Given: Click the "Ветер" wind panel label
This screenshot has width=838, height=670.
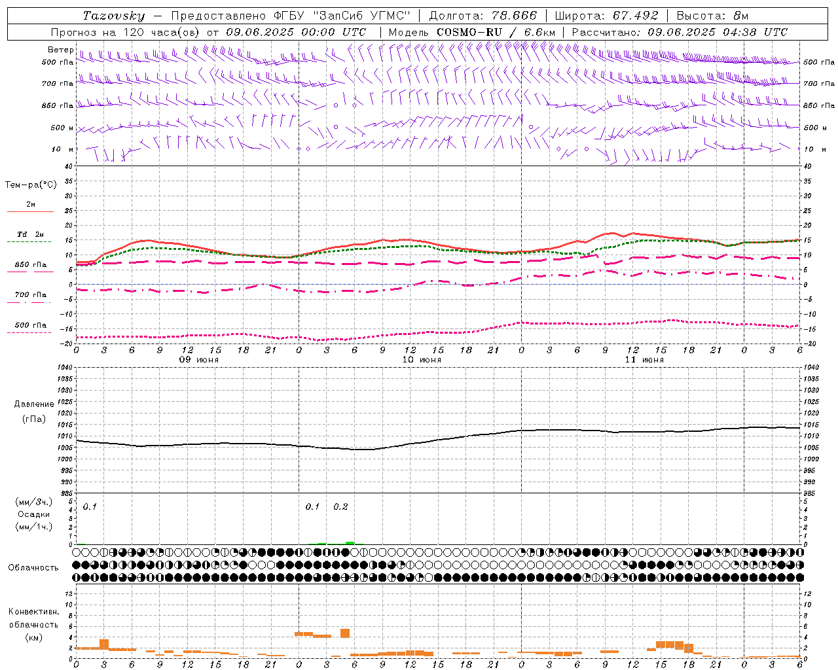Looking at the screenshot, I should click(61, 50).
